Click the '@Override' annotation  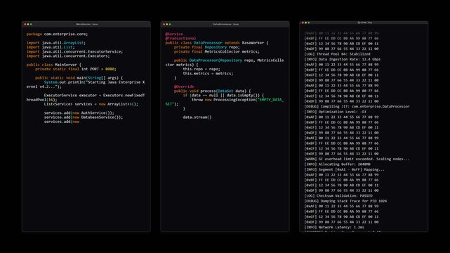(184, 86)
